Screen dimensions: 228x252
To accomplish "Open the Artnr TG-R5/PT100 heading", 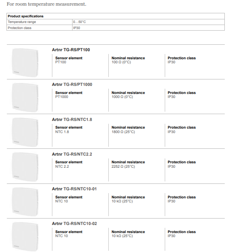I will (71, 50).
